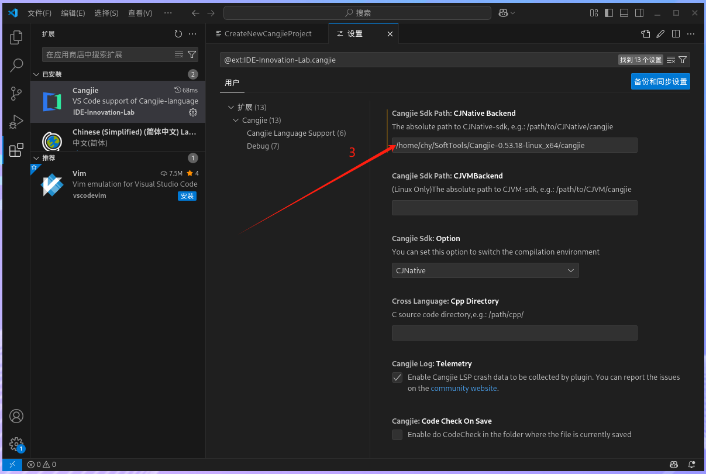Open the 选择(S) menu
Screen dimensions: 706x474
point(106,13)
